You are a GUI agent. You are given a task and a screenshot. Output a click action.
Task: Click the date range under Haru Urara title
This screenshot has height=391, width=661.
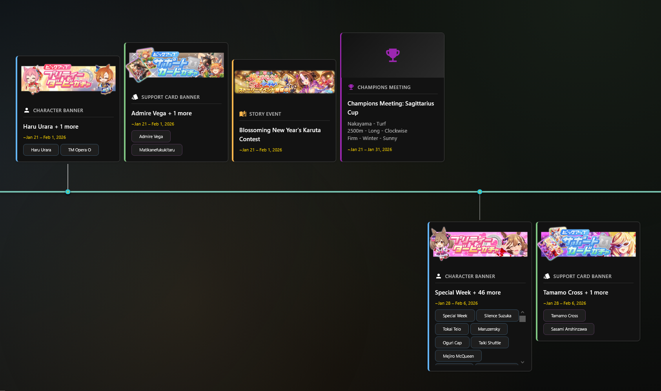click(45, 137)
